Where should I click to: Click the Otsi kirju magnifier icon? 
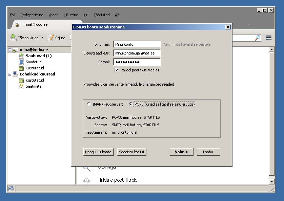pos(86,169)
